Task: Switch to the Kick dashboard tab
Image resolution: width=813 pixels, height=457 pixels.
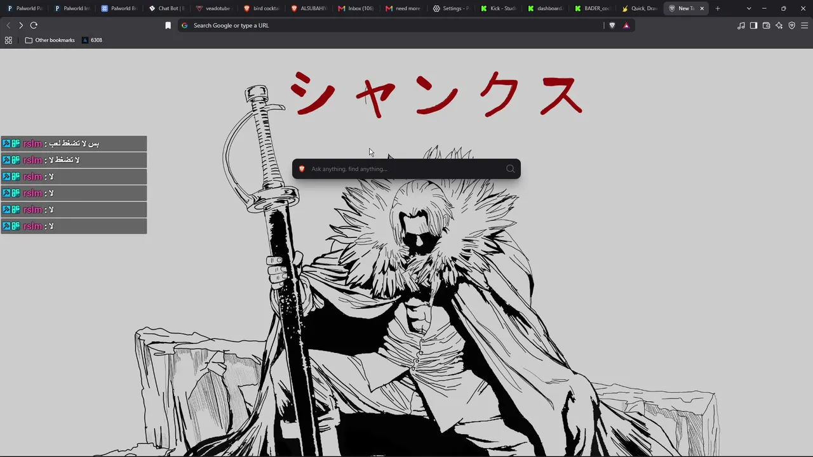Action: click(x=546, y=8)
